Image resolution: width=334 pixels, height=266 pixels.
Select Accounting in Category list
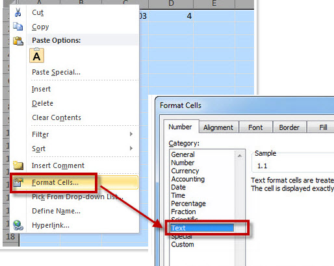click(188, 179)
